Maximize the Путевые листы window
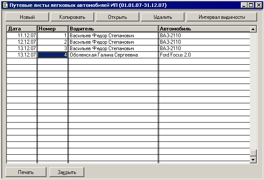Viewport: 264px width, 180px height. (251, 6)
